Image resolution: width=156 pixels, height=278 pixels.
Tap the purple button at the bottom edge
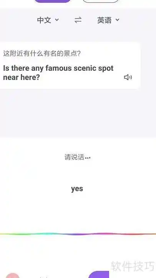(99, 275)
